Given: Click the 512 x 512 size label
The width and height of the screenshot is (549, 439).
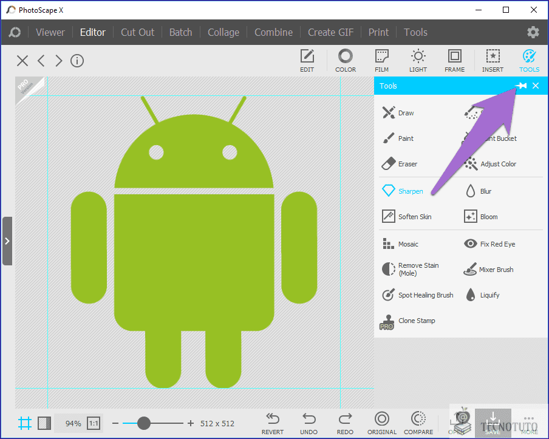Looking at the screenshot, I should tap(217, 424).
